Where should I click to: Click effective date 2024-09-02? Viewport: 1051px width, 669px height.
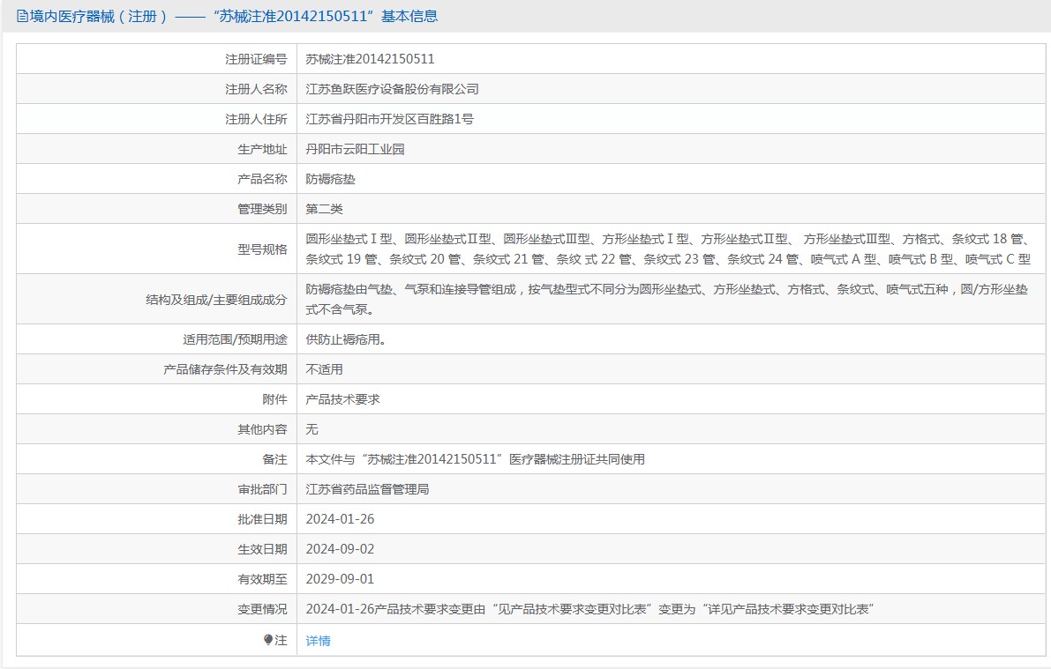tap(340, 549)
